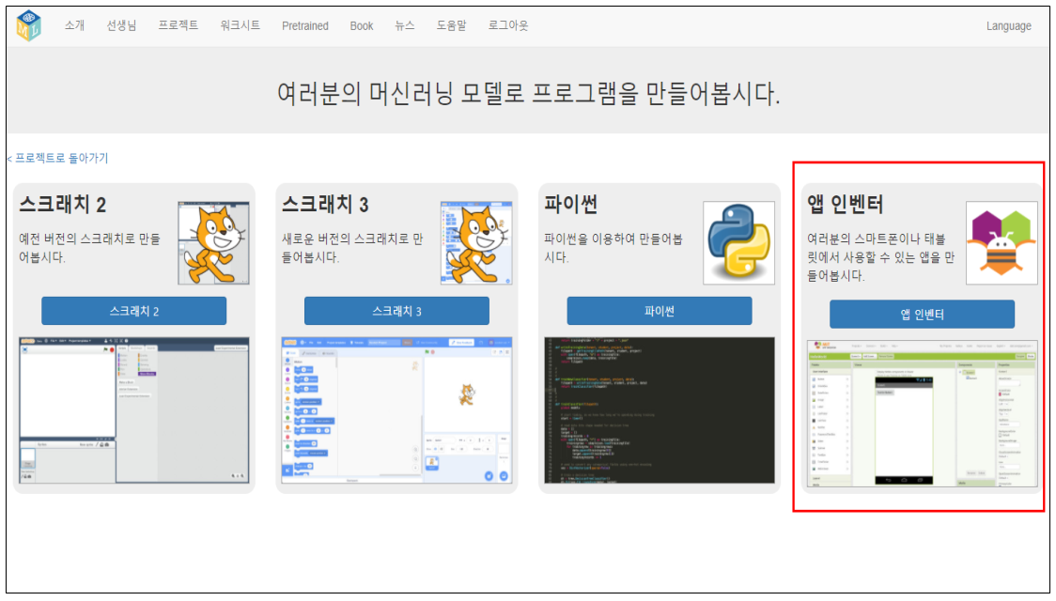Click 로그아웃 to log out
Viewport: 1056px width, 601px height.
[508, 25]
